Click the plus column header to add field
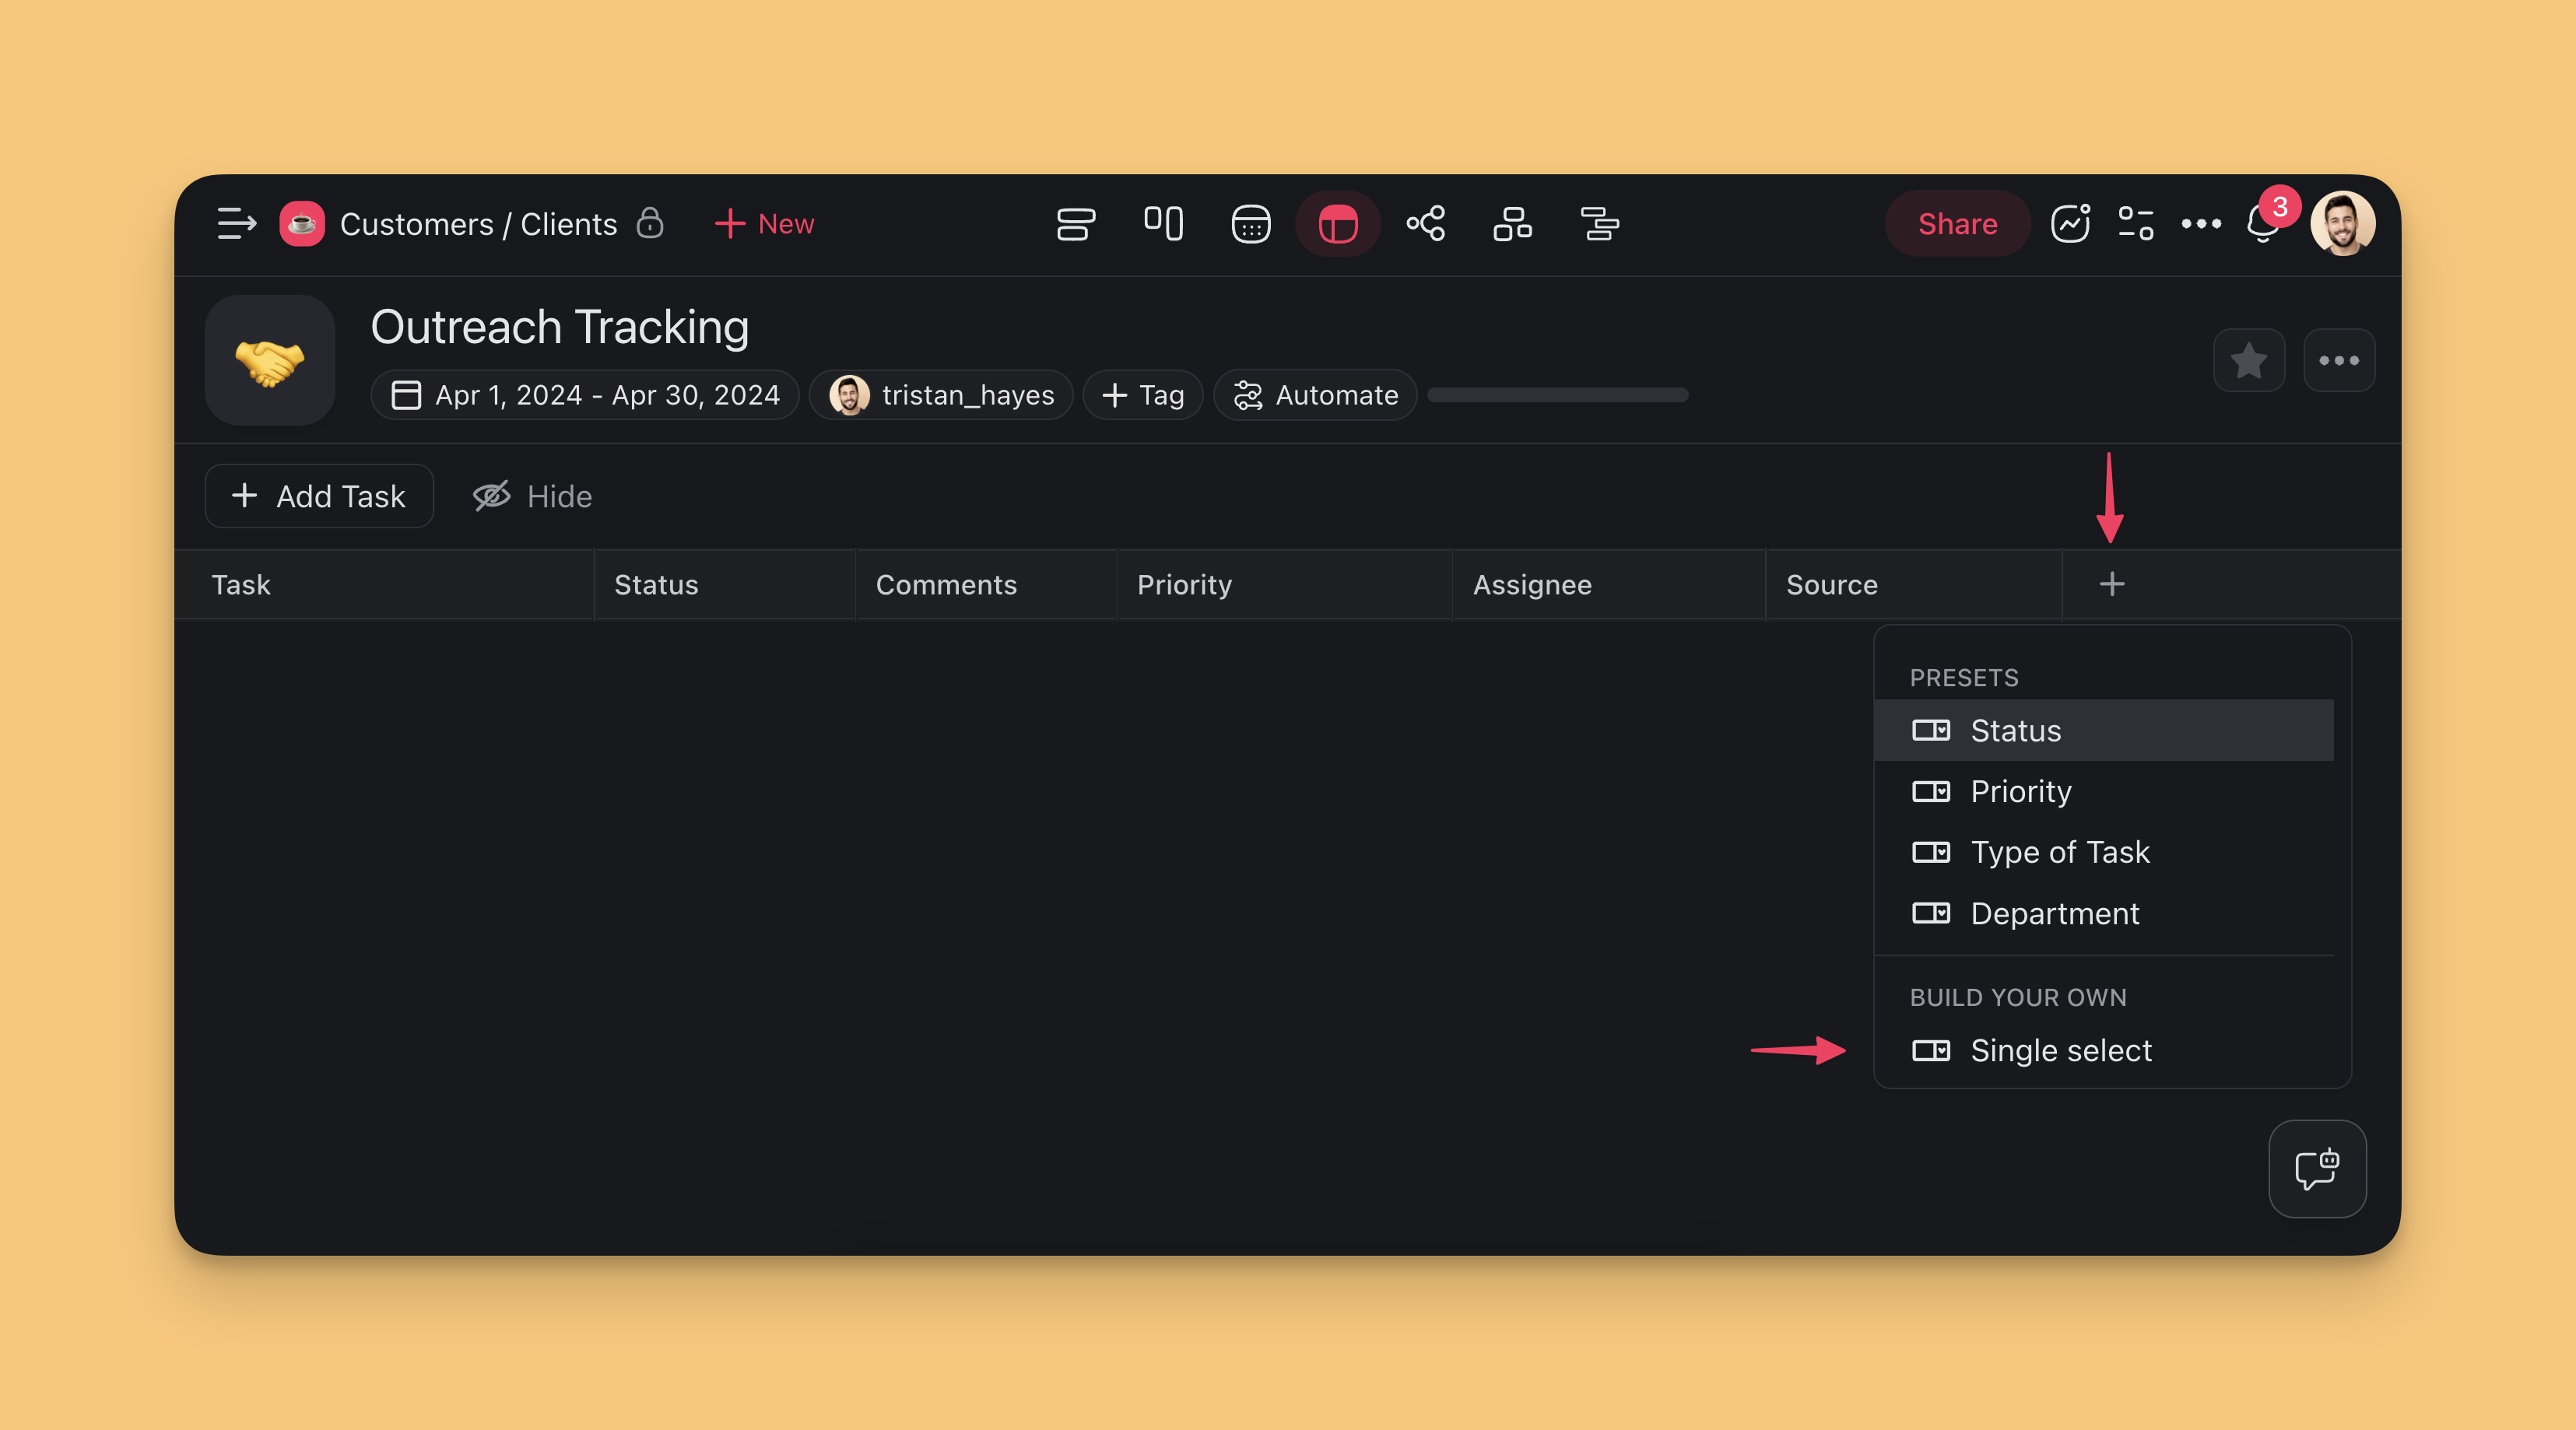This screenshot has width=2576, height=1430. point(2111,584)
